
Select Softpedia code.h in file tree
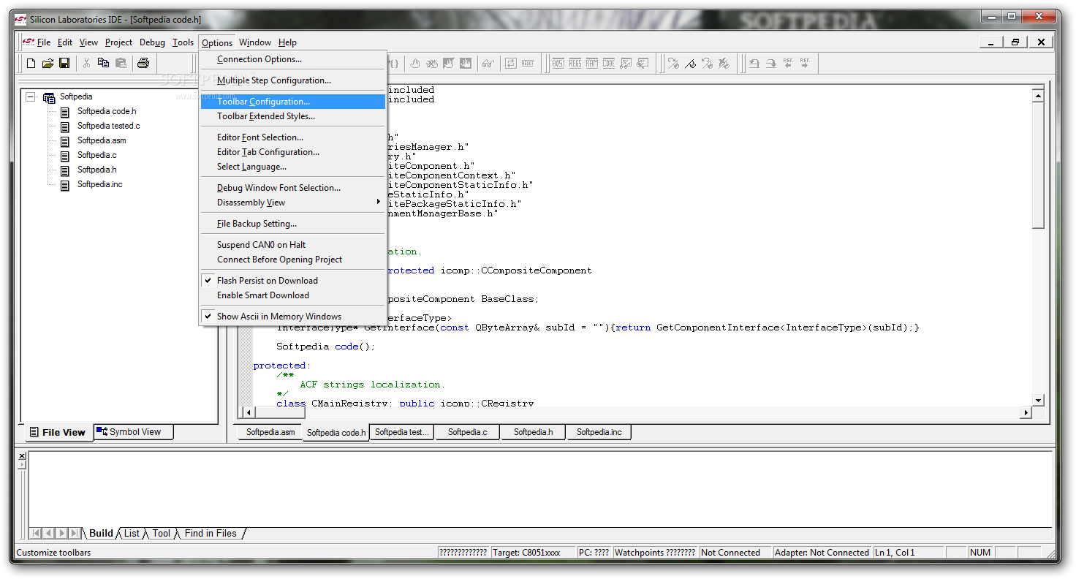point(107,111)
